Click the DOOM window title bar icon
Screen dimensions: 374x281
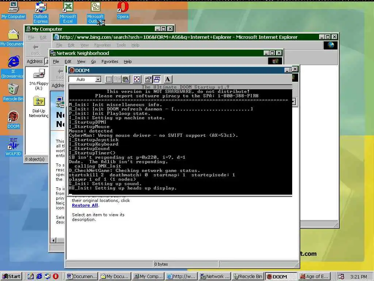point(72,70)
